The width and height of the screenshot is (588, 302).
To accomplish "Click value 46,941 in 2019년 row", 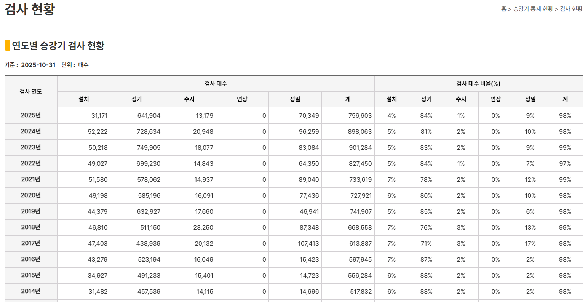I will (x=309, y=212).
